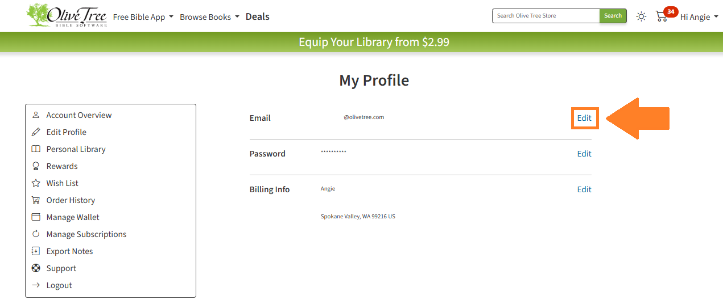Image resolution: width=723 pixels, height=300 pixels.
Task: Expand the Free Bible App dropdown
Action: tap(143, 17)
